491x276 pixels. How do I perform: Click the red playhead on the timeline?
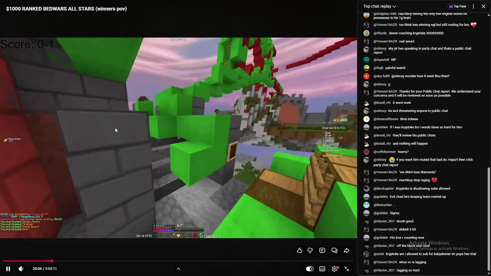click(51, 261)
